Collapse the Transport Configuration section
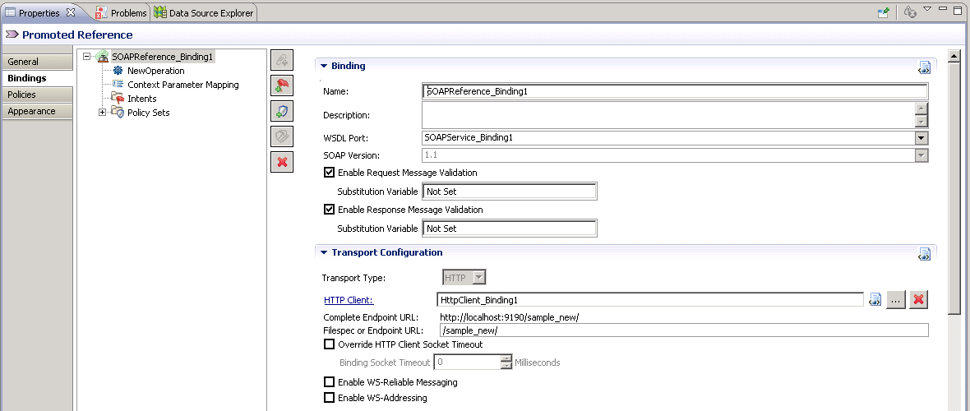This screenshot has height=411, width=970. [x=324, y=253]
